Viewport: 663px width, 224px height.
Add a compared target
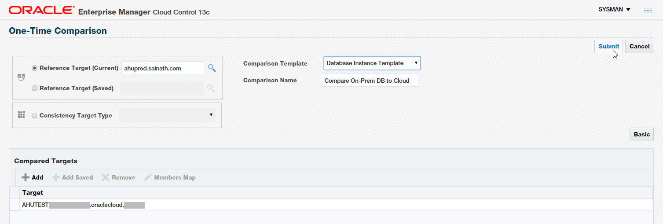(x=32, y=177)
